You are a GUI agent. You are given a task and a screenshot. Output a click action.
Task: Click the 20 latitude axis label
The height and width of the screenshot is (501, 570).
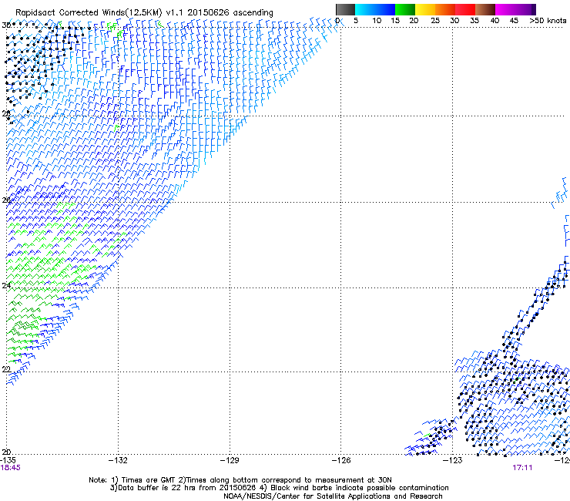click(6, 452)
